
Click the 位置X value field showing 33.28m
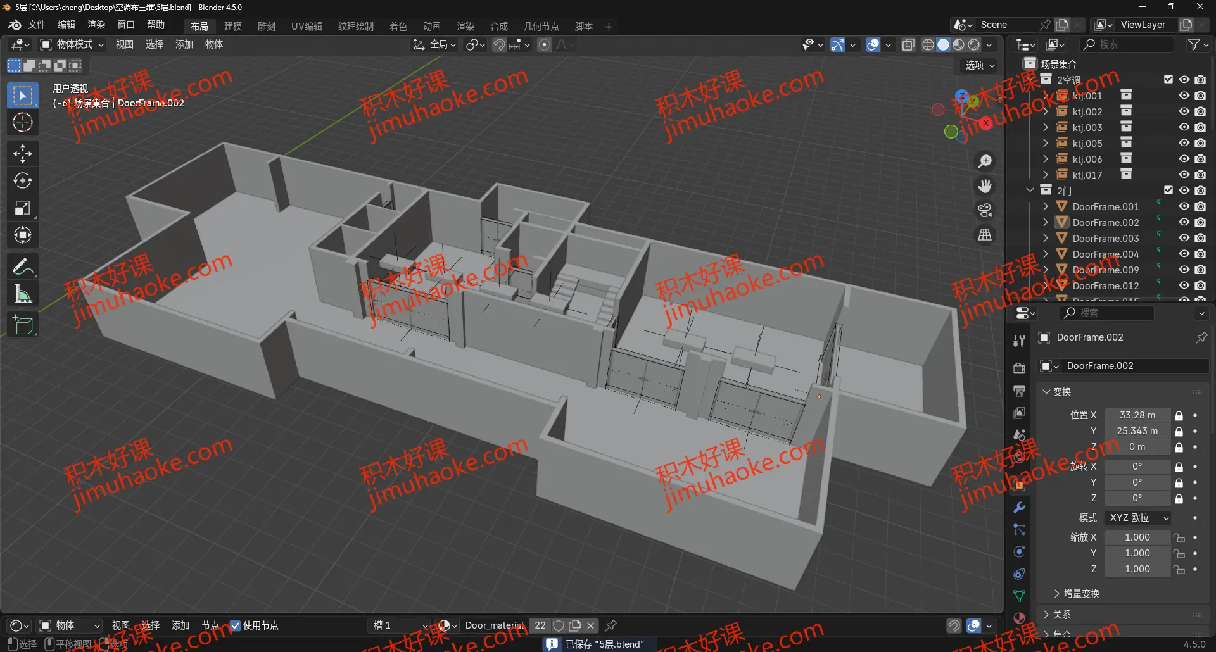(x=1137, y=415)
